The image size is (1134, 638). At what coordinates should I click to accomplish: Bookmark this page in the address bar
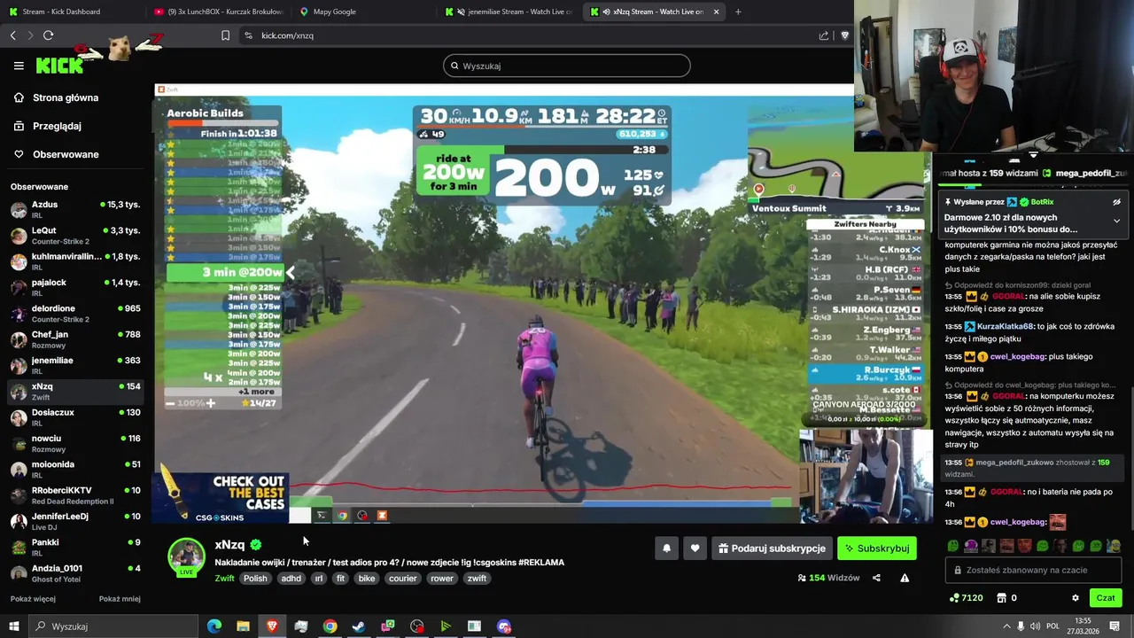(x=225, y=35)
